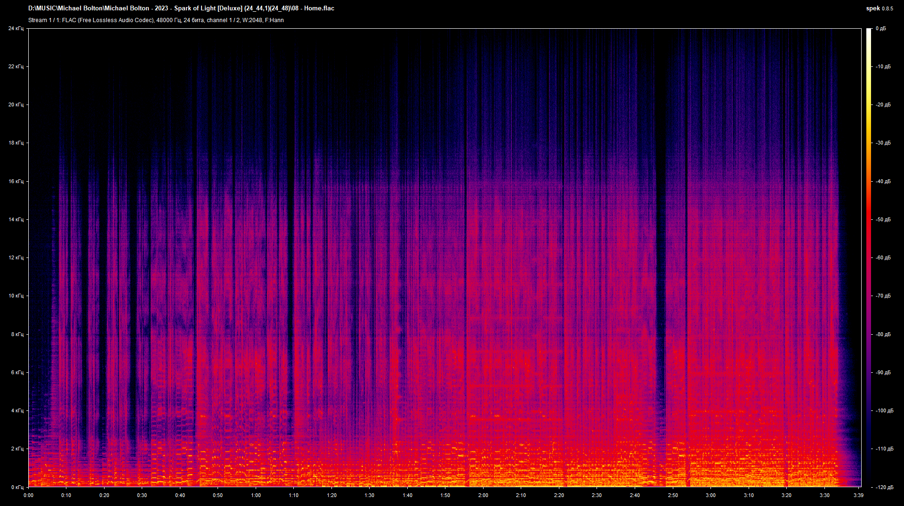
Task: Click the FLAC stream info line
Action: tap(156, 20)
